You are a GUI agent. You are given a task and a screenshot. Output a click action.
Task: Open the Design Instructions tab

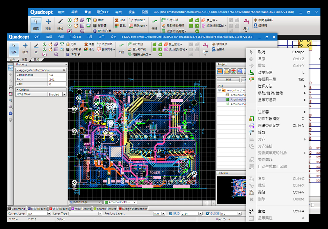pyautogui.click(x=133, y=209)
